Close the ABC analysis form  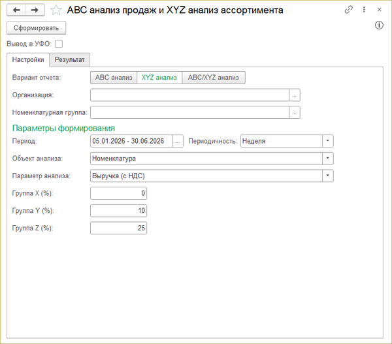click(379, 10)
